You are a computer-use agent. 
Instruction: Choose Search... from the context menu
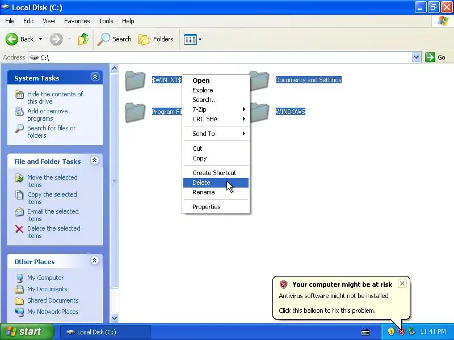216,100
